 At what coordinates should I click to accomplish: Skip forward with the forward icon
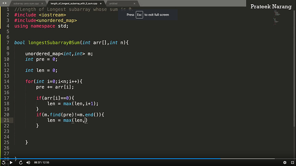tap(21, 163)
